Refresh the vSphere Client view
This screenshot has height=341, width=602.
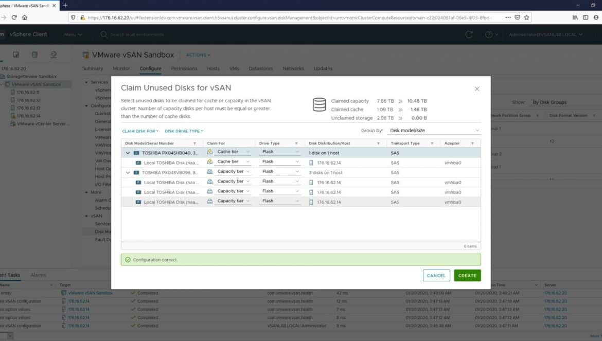pos(469,34)
